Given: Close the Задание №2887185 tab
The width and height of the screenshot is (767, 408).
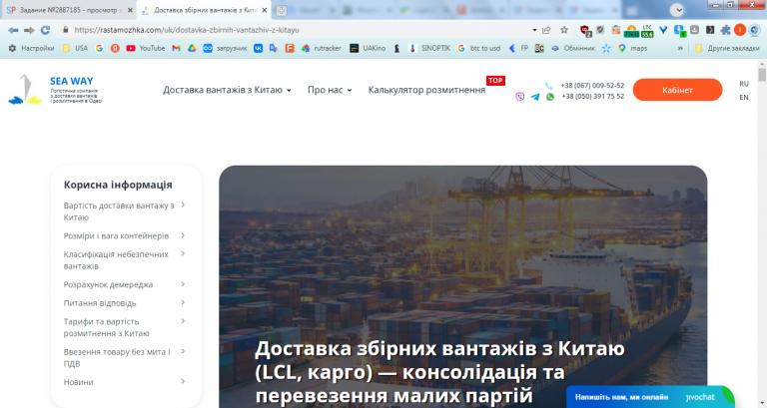Looking at the screenshot, I should [x=130, y=10].
